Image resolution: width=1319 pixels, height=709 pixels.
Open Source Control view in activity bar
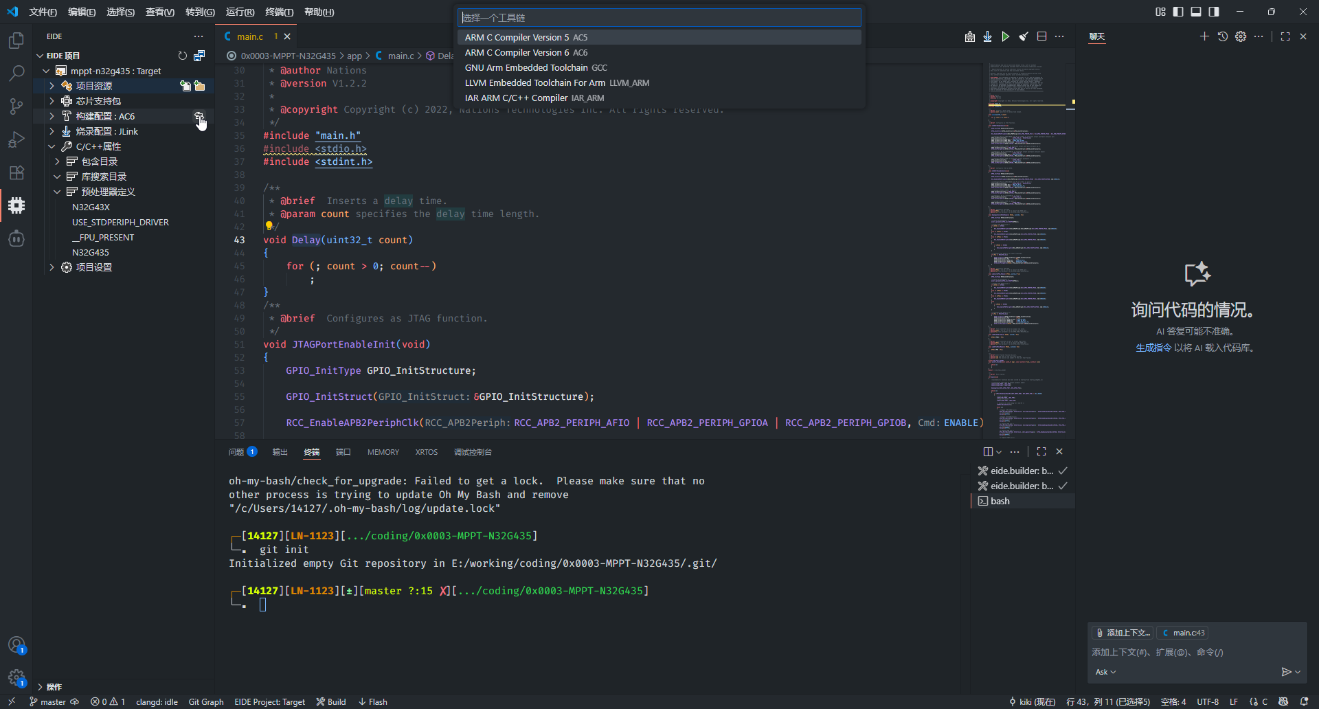(16, 106)
